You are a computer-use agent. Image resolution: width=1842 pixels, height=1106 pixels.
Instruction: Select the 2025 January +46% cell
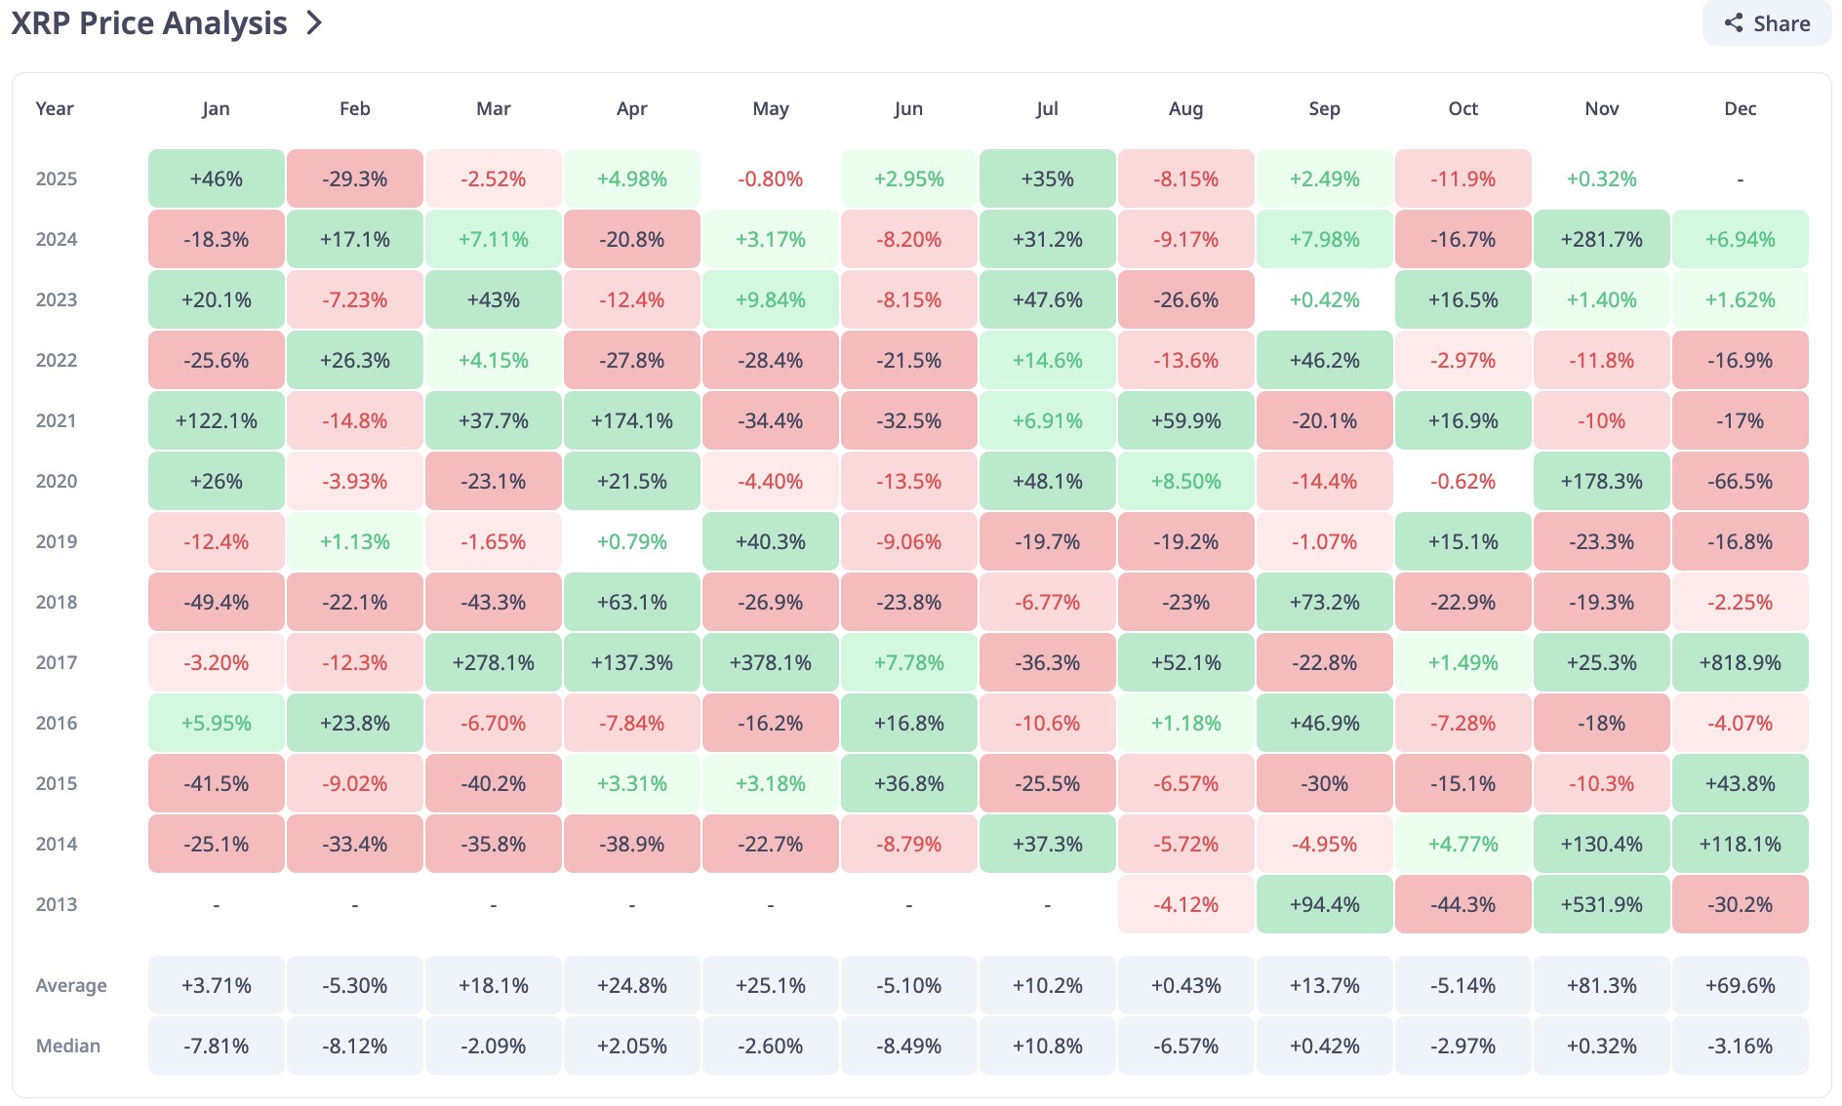216,179
